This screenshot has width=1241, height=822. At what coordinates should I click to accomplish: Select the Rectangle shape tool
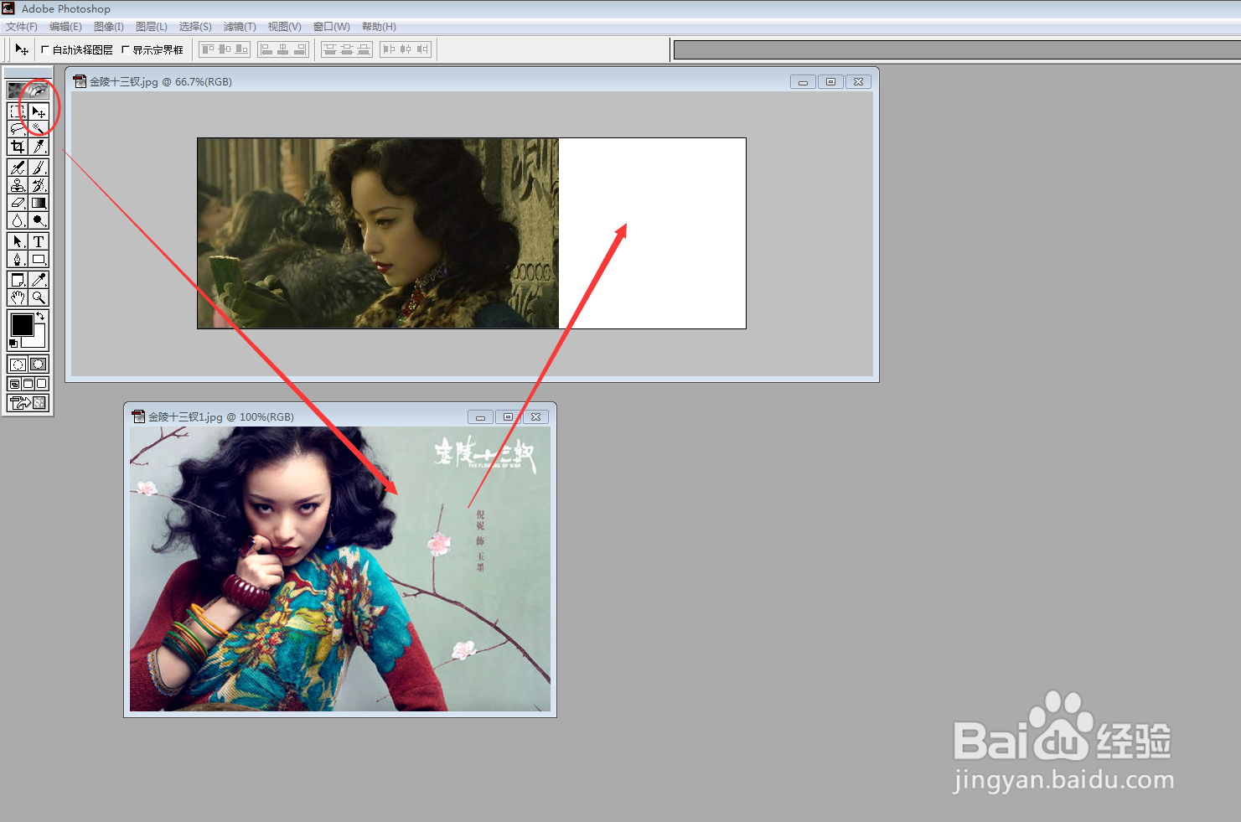tap(39, 259)
